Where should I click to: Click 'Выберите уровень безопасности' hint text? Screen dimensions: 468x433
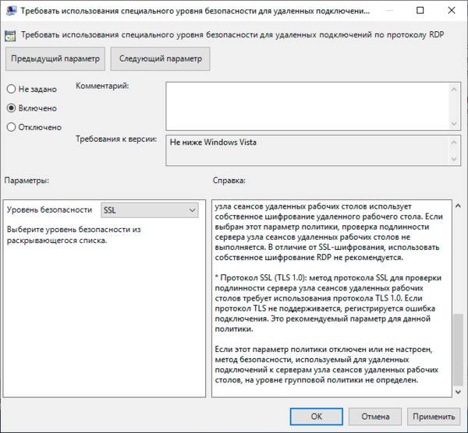pos(74,235)
